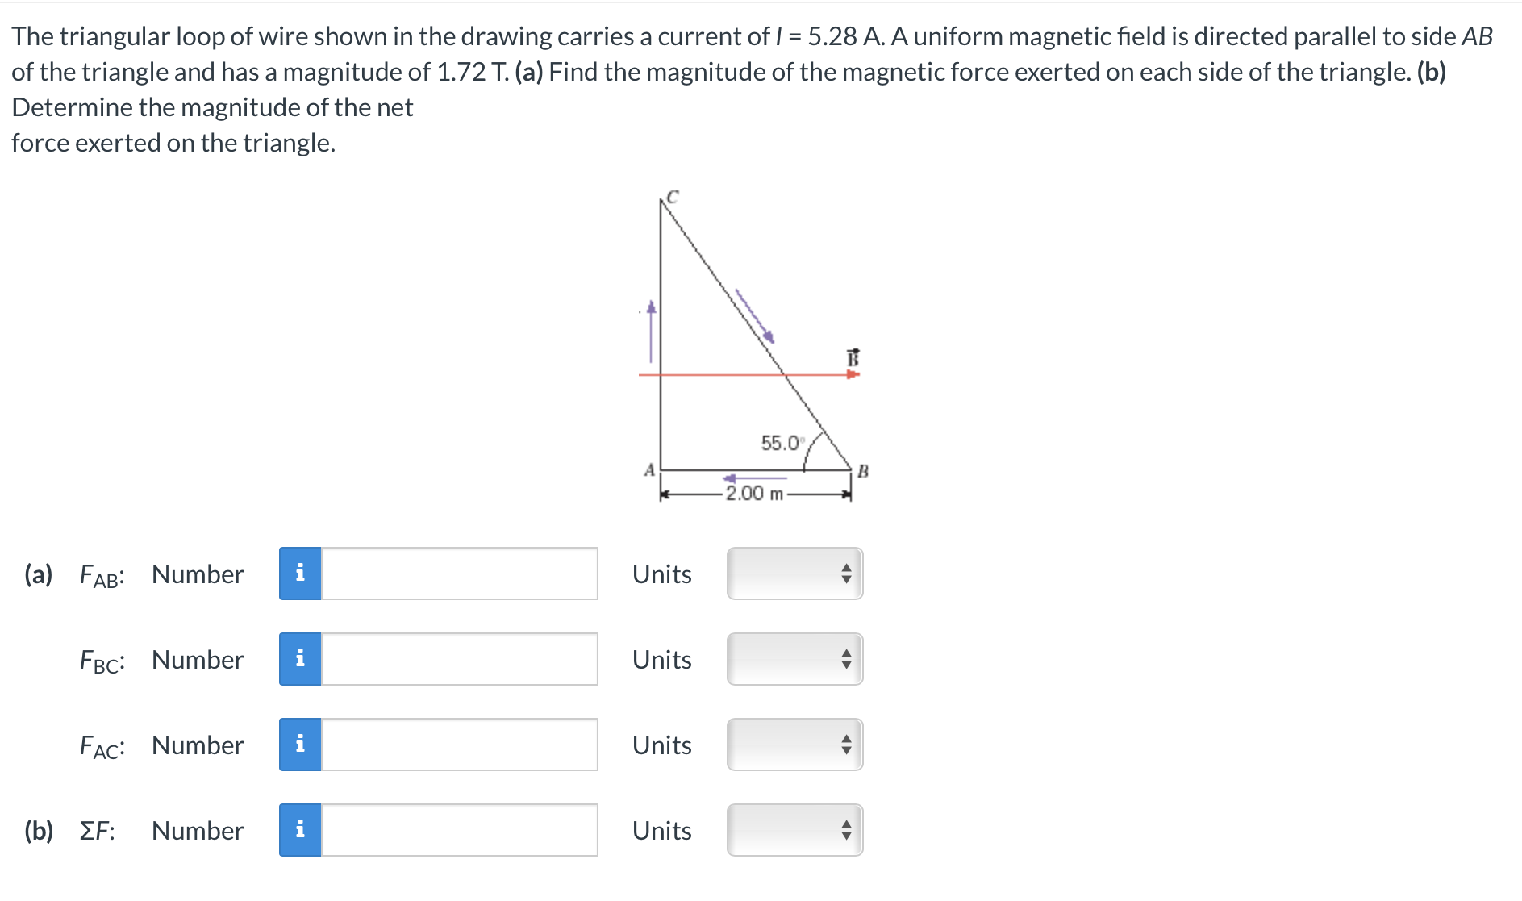
Task: Click the down arrow on FBC units selector
Action: click(x=845, y=665)
